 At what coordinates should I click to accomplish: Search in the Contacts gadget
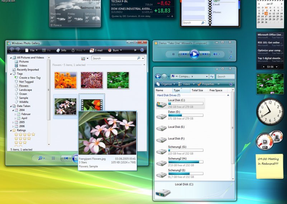tap(194, 23)
